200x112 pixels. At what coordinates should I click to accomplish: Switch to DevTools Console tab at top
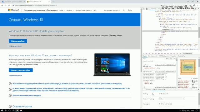point(160,9)
